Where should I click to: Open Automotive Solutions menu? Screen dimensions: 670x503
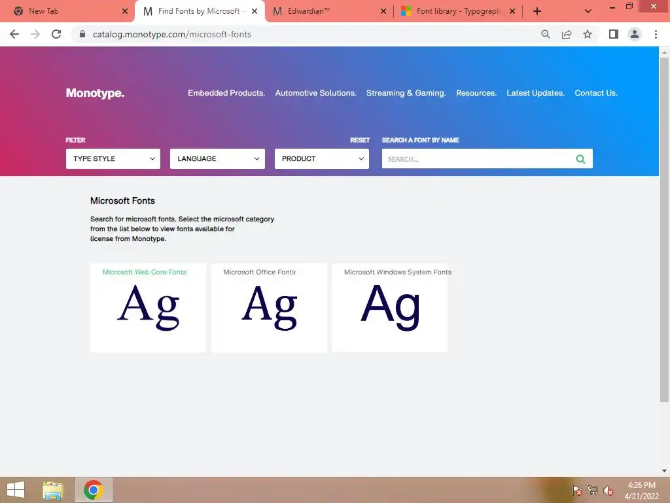click(x=316, y=93)
